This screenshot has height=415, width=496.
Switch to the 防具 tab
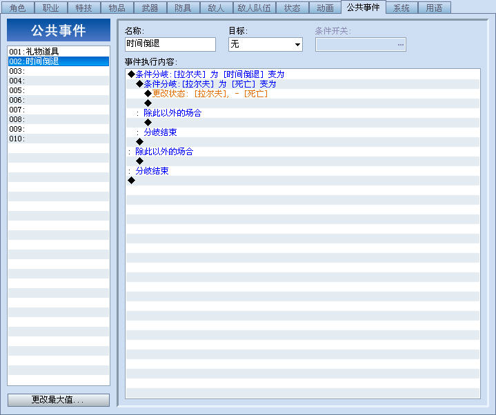pos(183,8)
